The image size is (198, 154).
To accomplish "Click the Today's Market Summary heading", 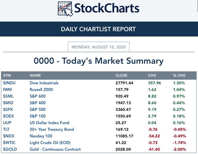I will pos(99,61).
